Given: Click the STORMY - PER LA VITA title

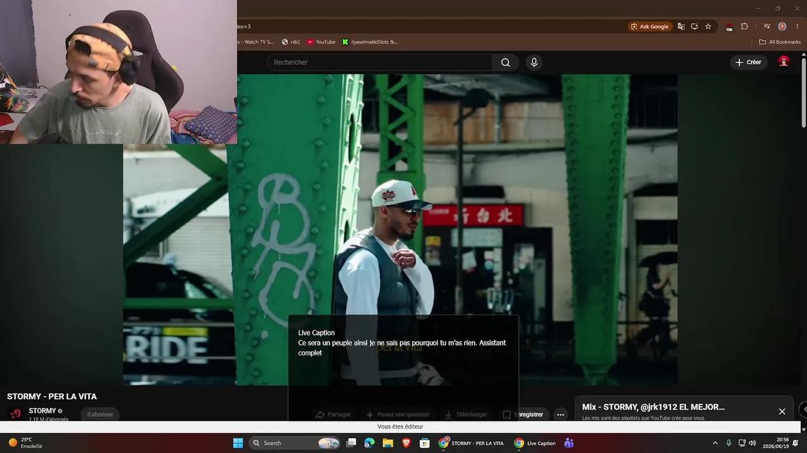Looking at the screenshot, I should 52,396.
